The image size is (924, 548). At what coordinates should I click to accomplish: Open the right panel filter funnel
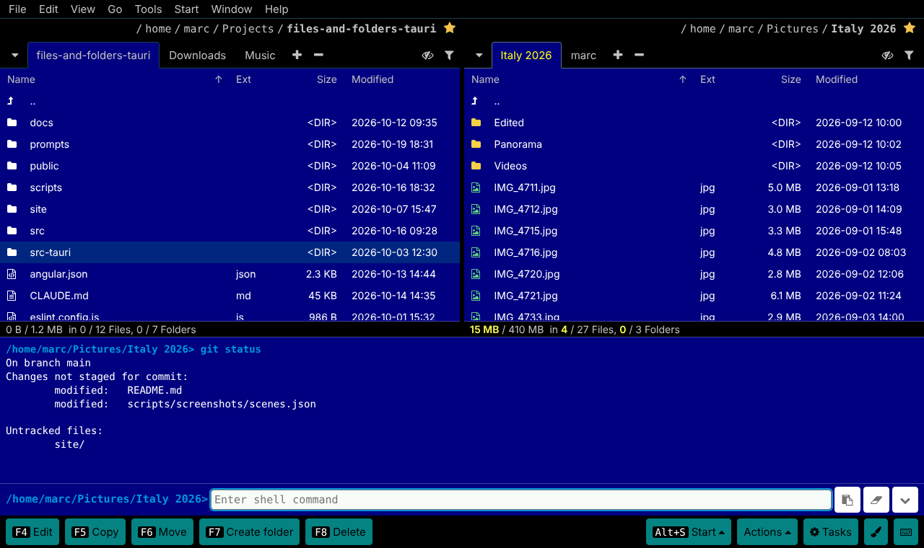pos(909,55)
